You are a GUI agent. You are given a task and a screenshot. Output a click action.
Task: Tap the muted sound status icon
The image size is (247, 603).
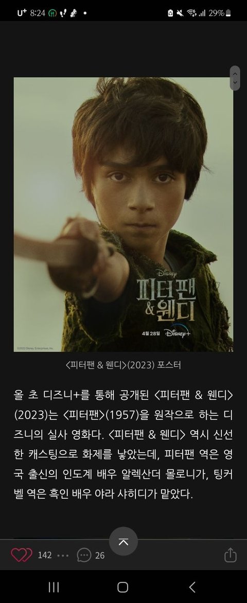point(180,13)
